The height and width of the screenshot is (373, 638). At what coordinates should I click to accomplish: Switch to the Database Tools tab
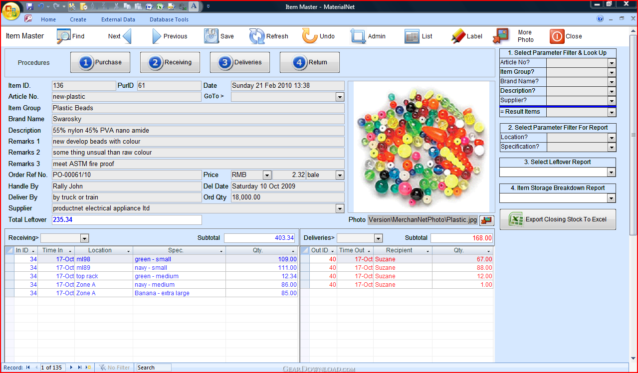(x=169, y=19)
